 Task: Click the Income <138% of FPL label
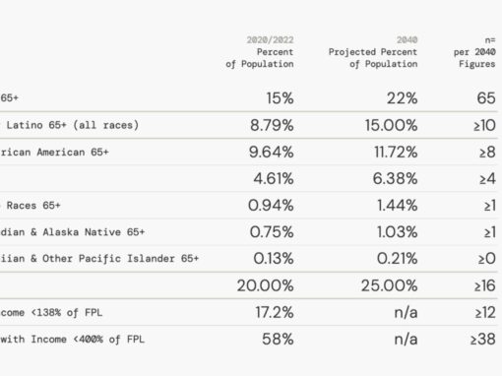click(51, 312)
